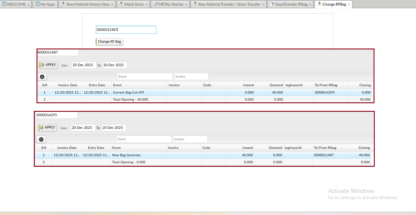Focus the Event filter box in upper grid
Image resolution: width=416 pixels, height=215 pixels.
pyautogui.click(x=145, y=76)
